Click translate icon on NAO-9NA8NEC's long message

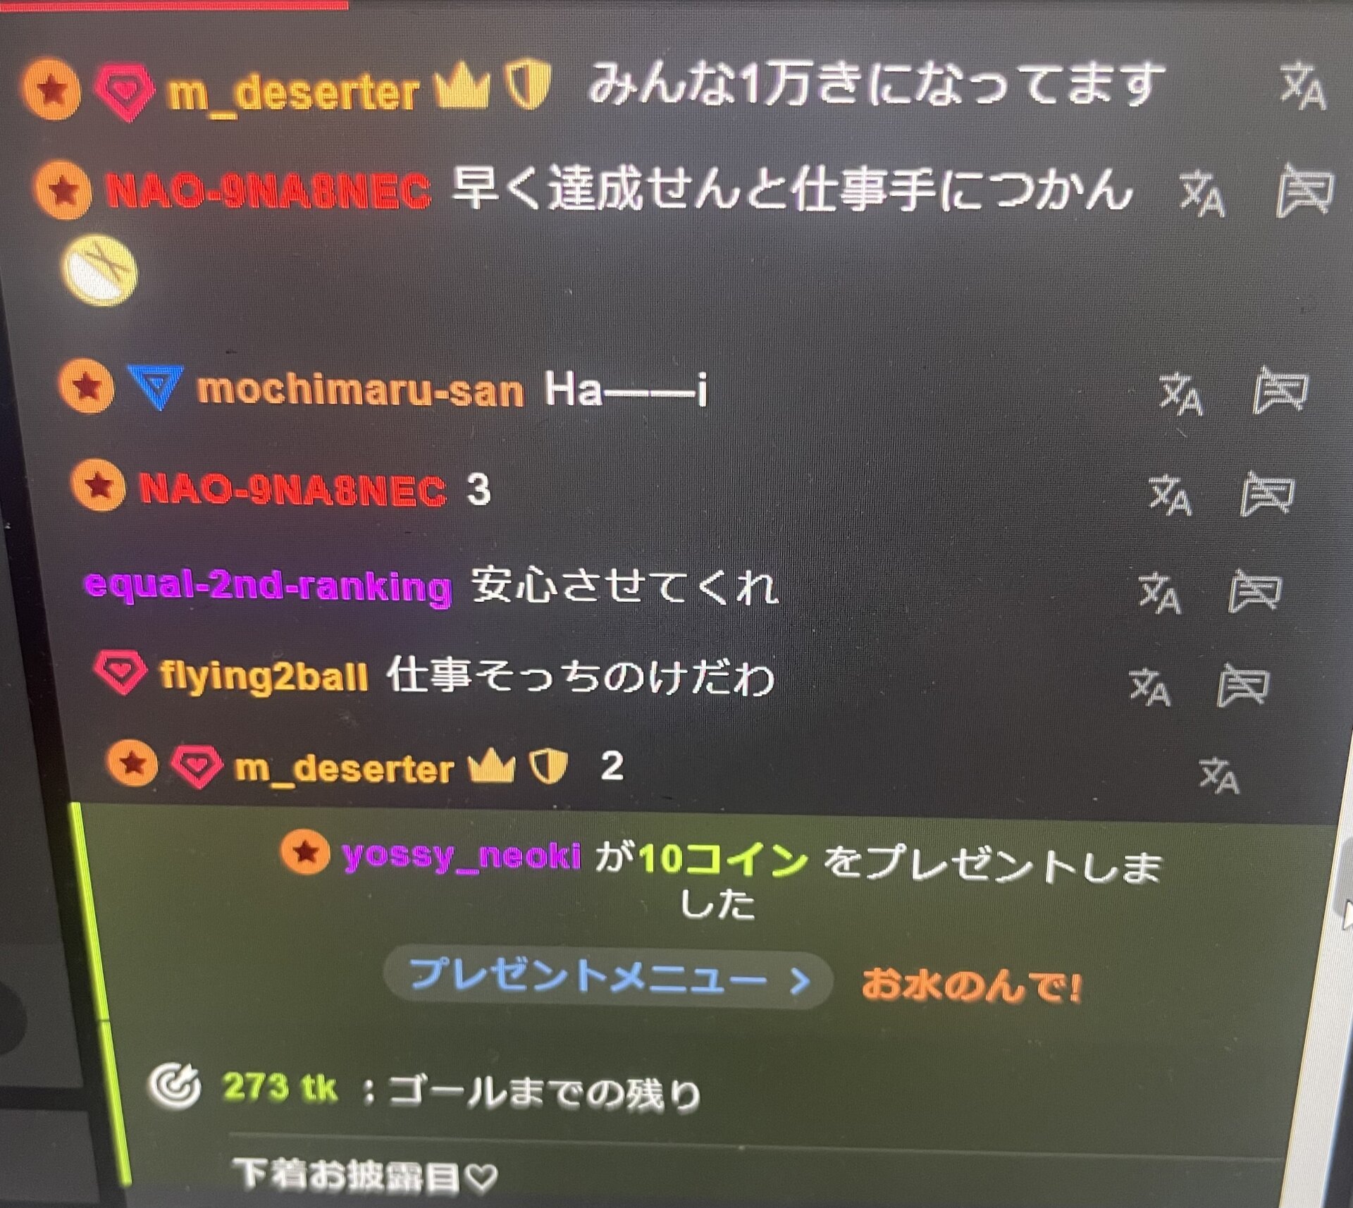[x=1202, y=192]
